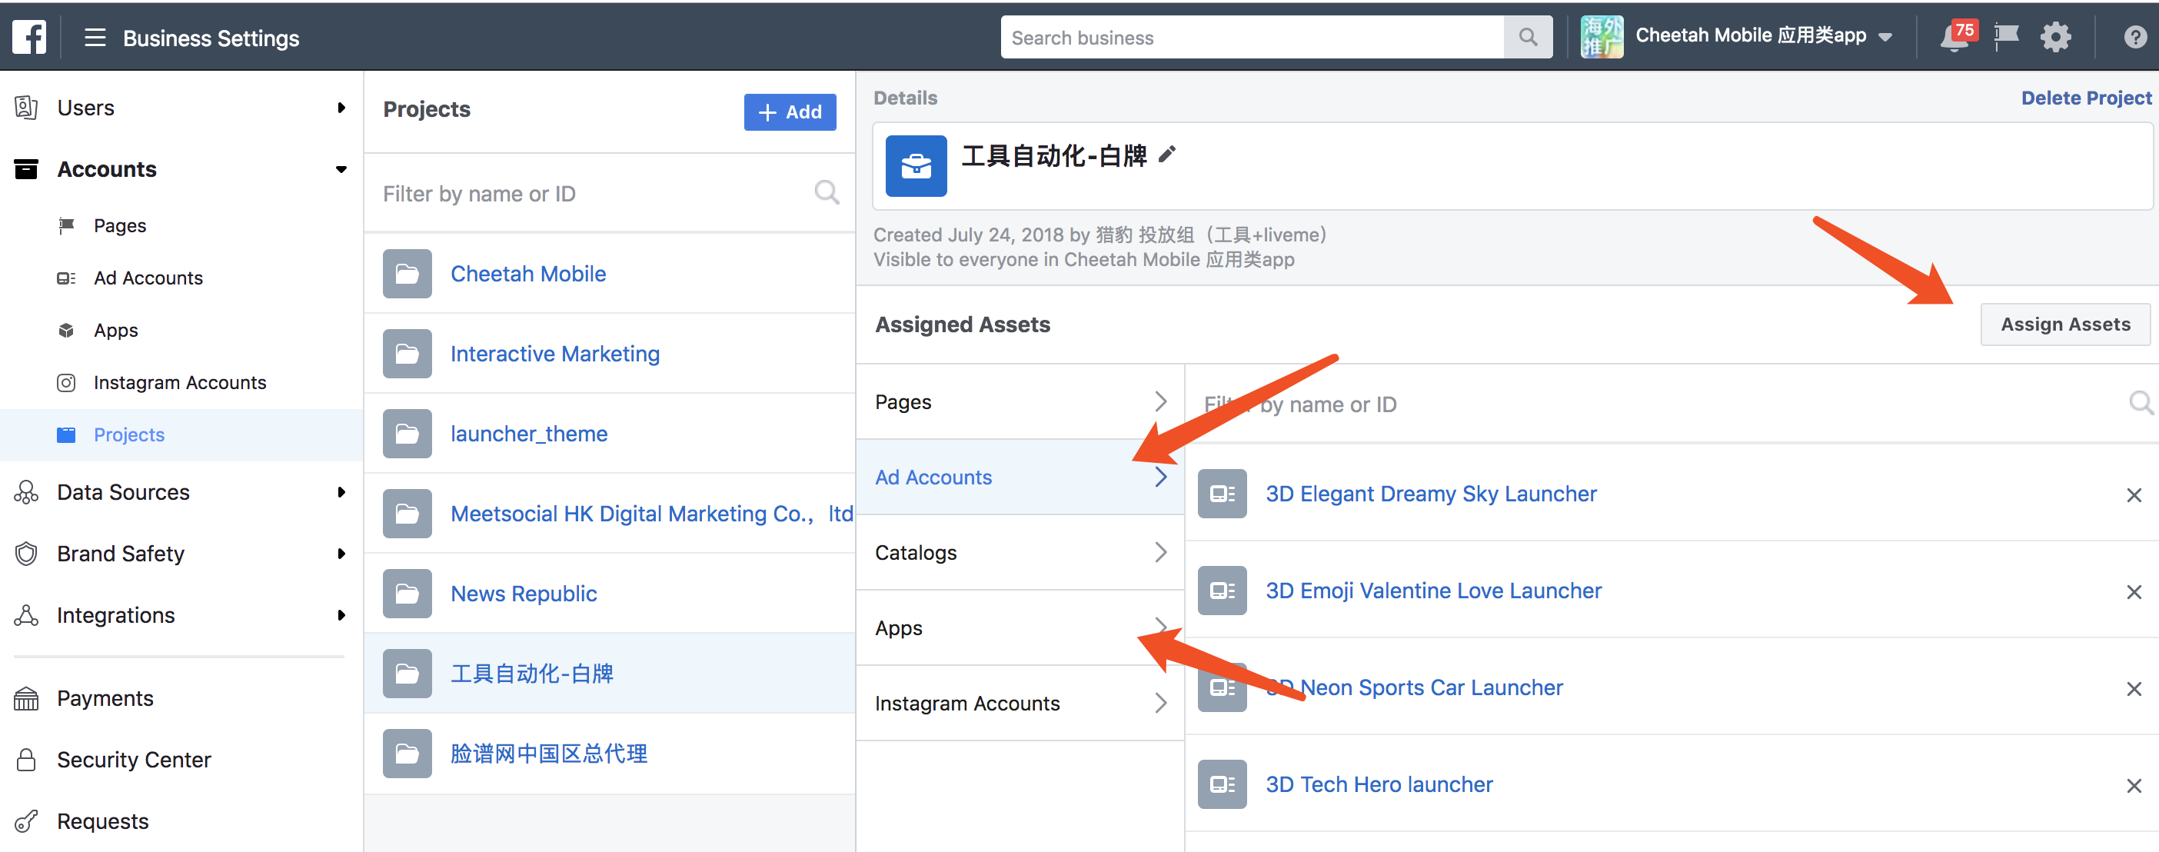Viewport: 2159px width, 852px height.
Task: Click the Facebook logo icon
Action: point(29,38)
